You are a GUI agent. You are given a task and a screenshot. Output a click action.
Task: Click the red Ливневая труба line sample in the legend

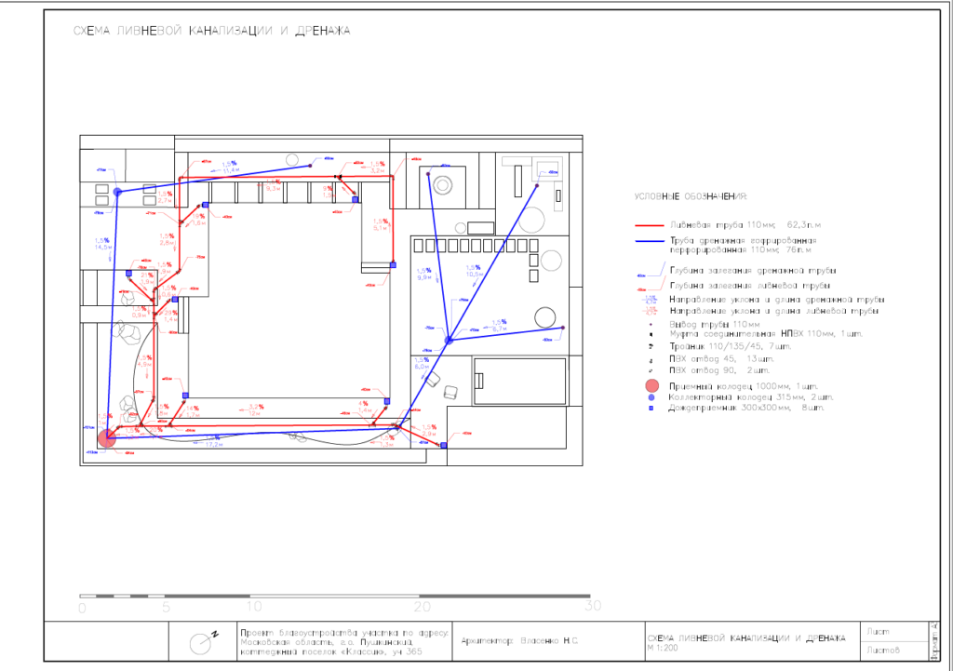(x=650, y=225)
